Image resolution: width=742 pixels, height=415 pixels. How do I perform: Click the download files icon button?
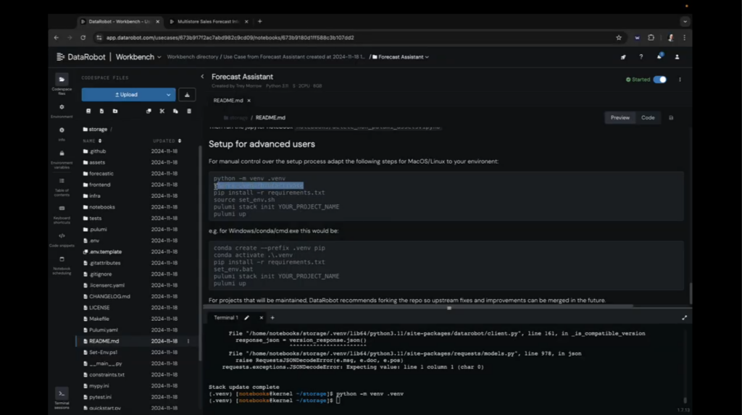coord(187,95)
